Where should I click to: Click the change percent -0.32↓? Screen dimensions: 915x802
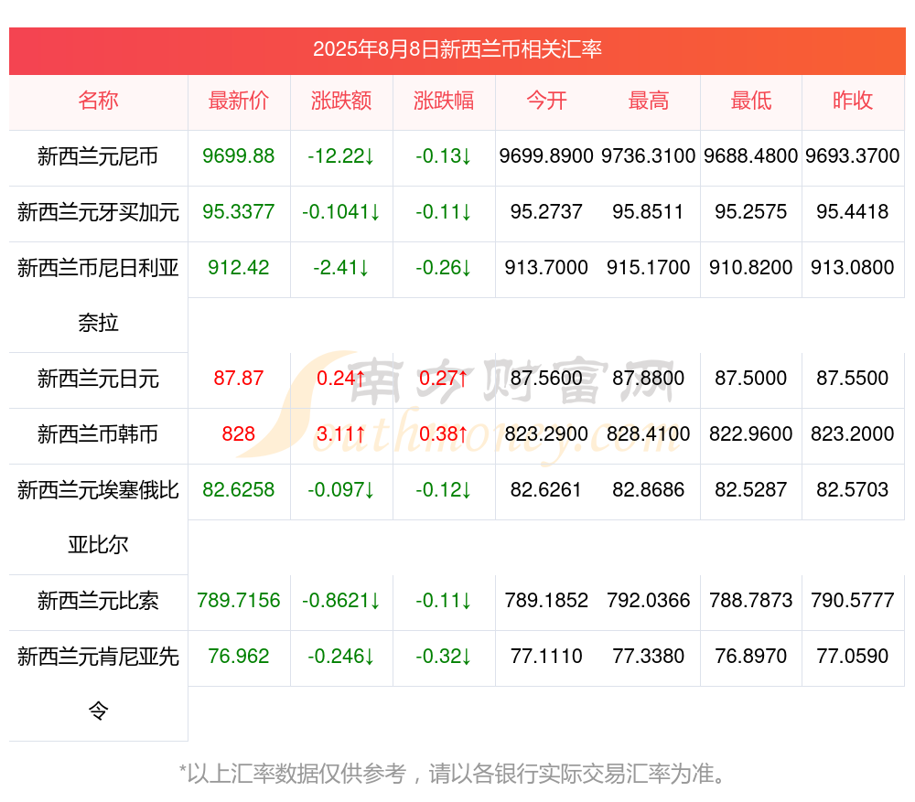(x=444, y=656)
